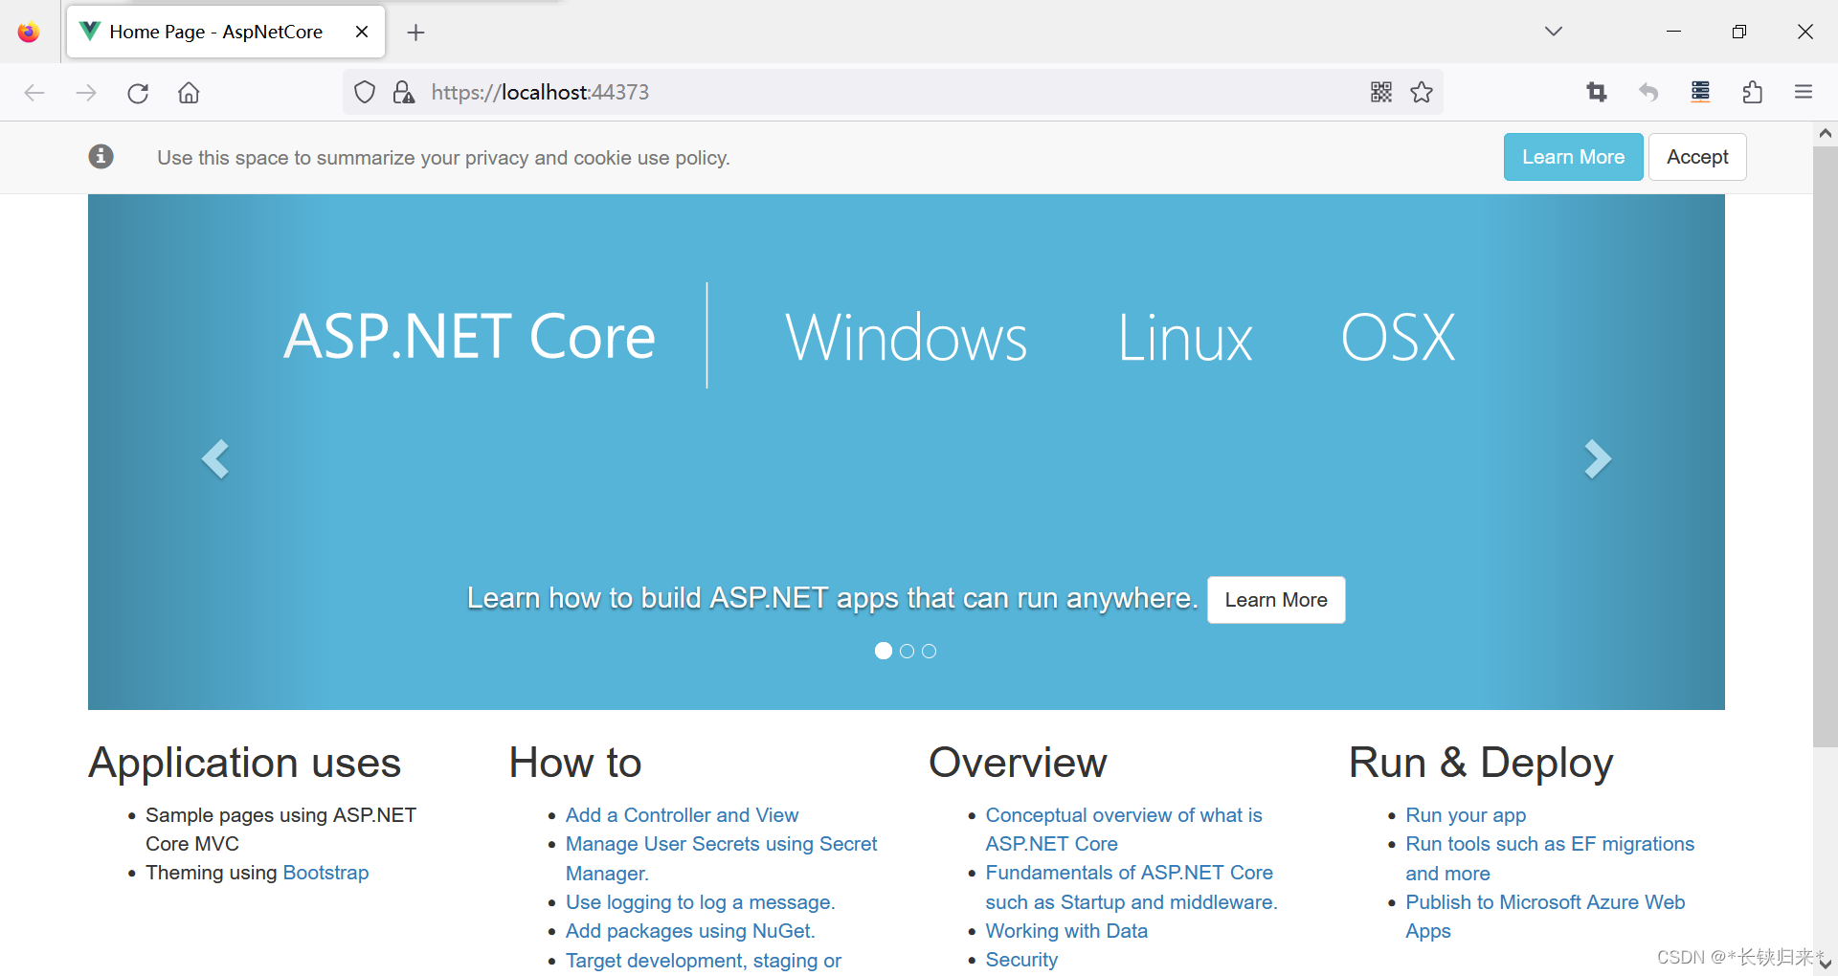This screenshot has width=1838, height=976.
Task: Accept the cookie policy
Action: click(x=1697, y=157)
